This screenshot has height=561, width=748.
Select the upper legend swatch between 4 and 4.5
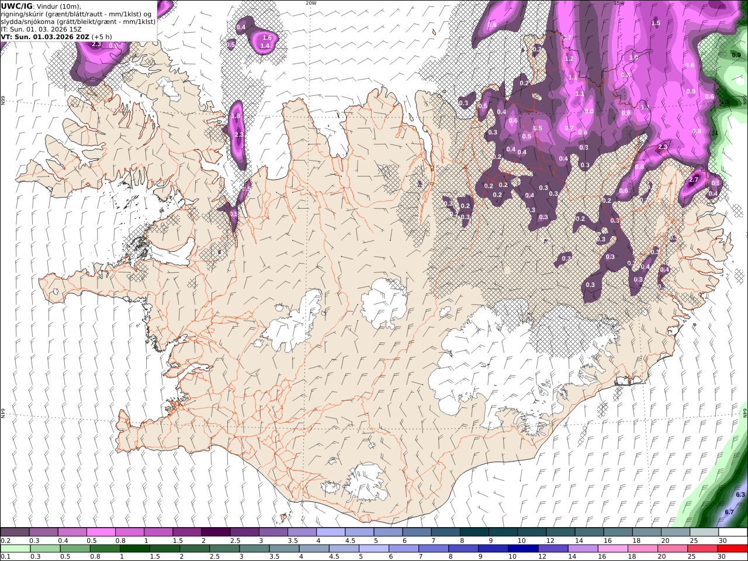coord(330,532)
